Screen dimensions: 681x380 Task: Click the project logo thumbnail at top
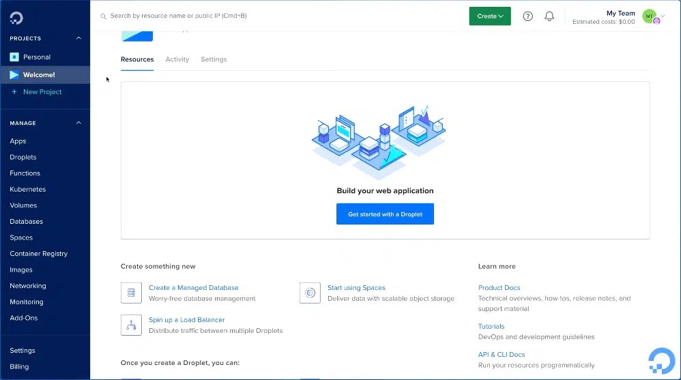pos(136,35)
